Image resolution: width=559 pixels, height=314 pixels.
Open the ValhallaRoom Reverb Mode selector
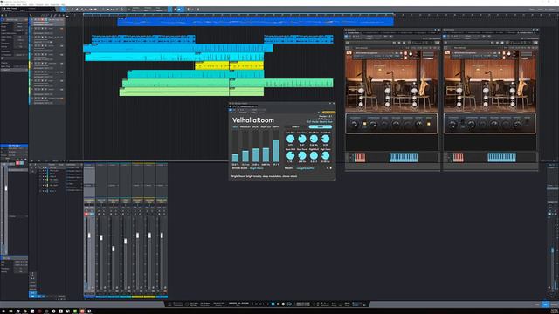tap(257, 168)
